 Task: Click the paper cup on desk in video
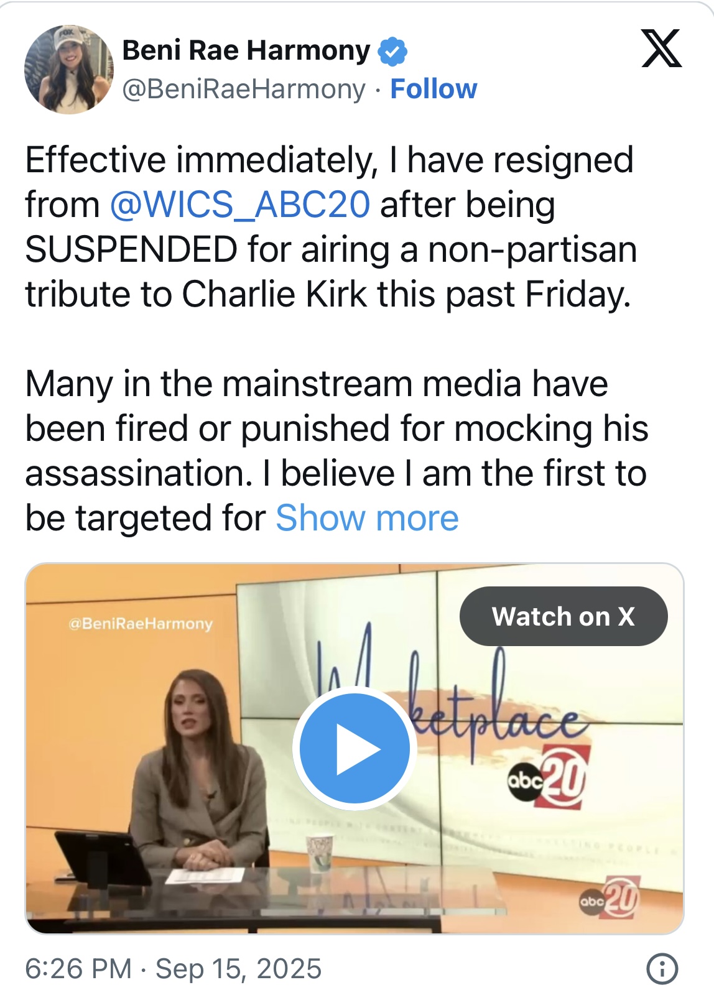coord(320,853)
